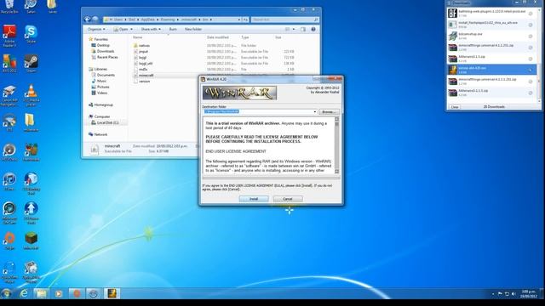The width and height of the screenshot is (545, 306).
Task: Open the Share with dropdown
Action: point(151,30)
